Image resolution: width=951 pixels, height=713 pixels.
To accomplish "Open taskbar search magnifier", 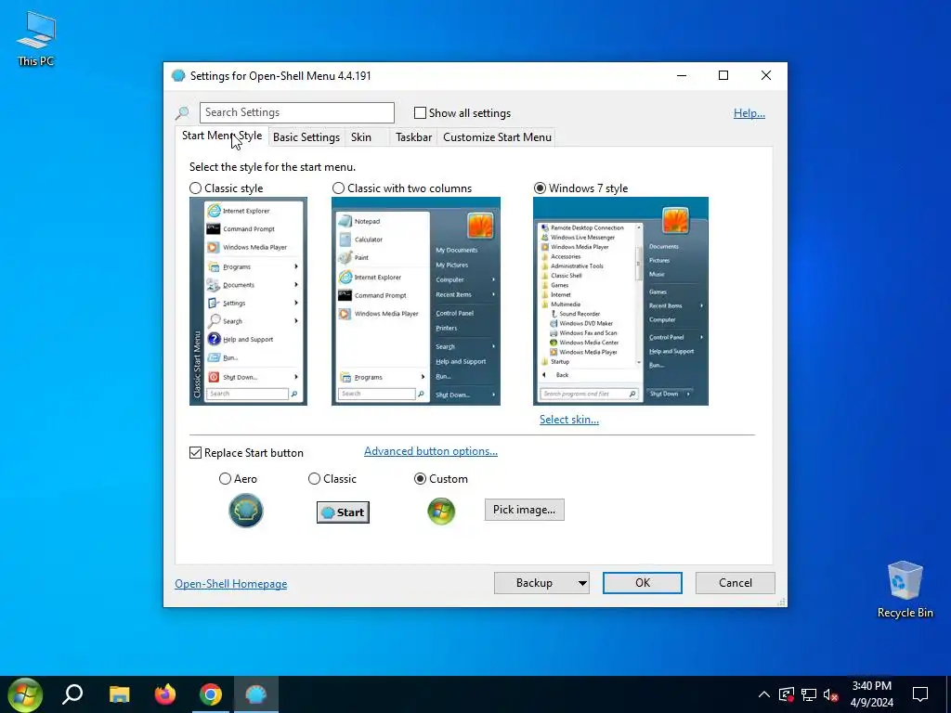I will click(72, 694).
